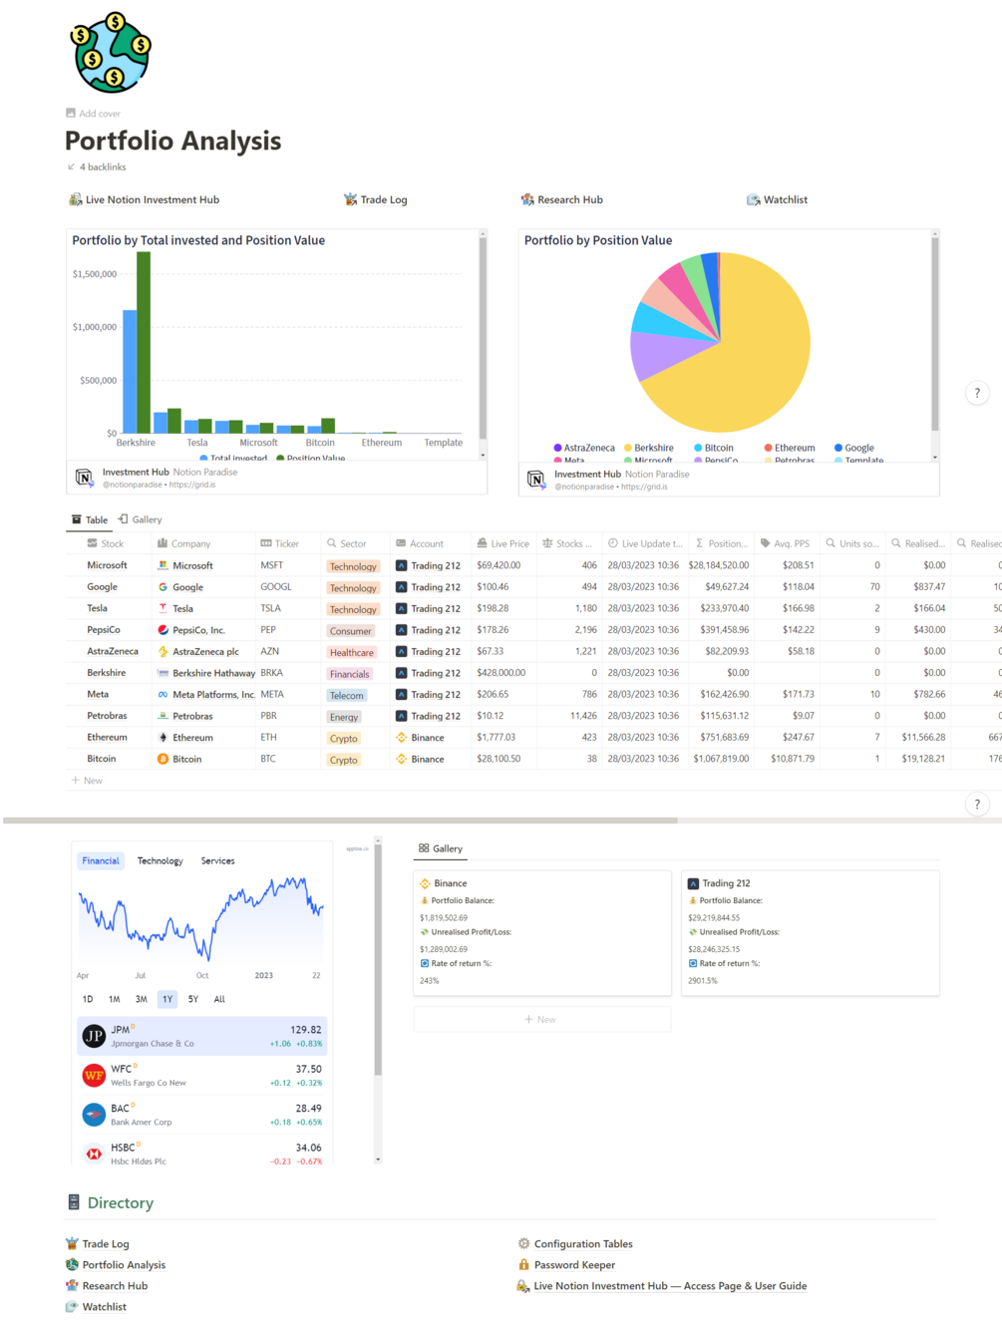Image resolution: width=1002 pixels, height=1323 pixels.
Task: Open the Trade Log link icon
Action: (x=350, y=199)
